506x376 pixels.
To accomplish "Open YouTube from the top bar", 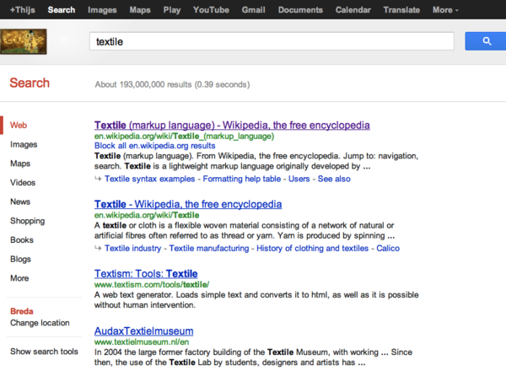I will click(211, 10).
